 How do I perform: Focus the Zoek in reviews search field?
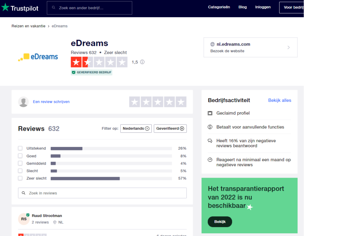(102, 193)
